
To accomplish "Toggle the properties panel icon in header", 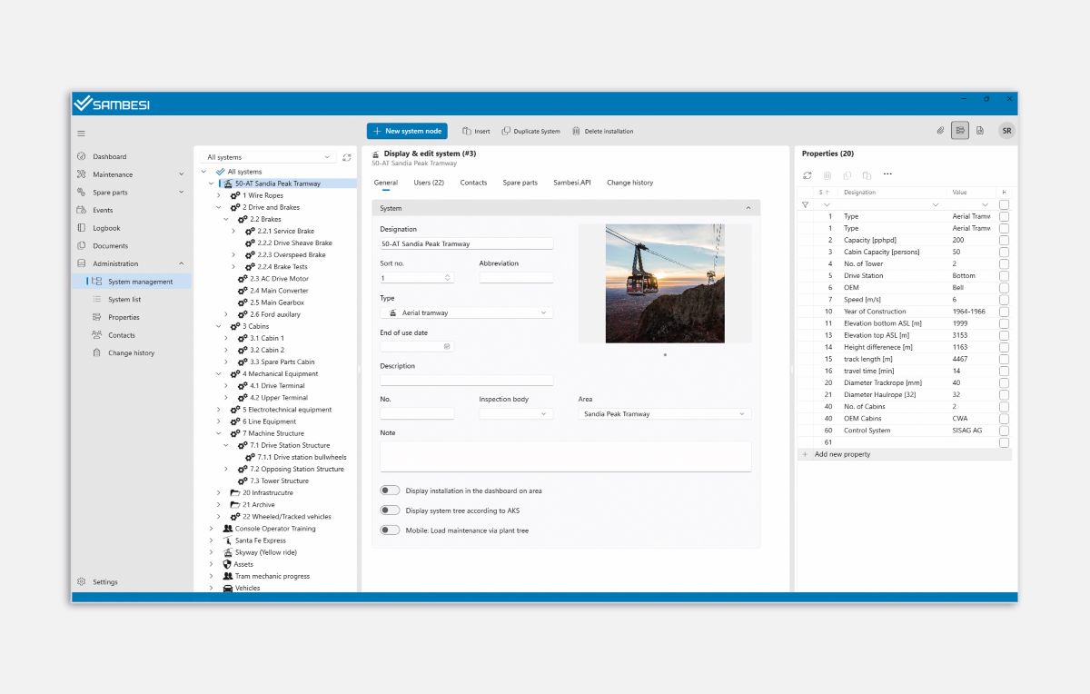I will click(x=960, y=131).
